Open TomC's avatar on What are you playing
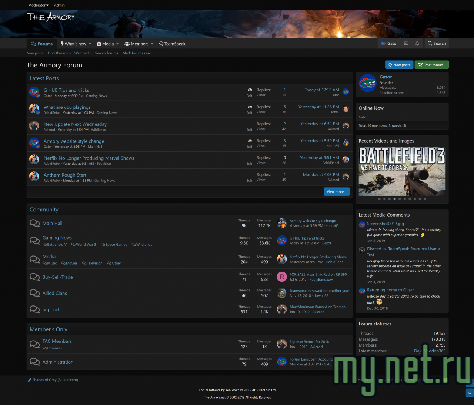Viewport: 474px width, 405px height. [x=346, y=109]
